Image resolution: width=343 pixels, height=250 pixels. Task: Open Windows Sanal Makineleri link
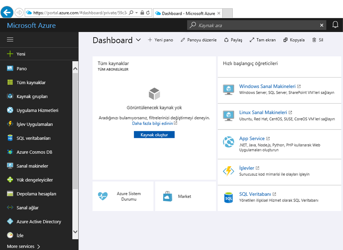pyautogui.click(x=267, y=86)
